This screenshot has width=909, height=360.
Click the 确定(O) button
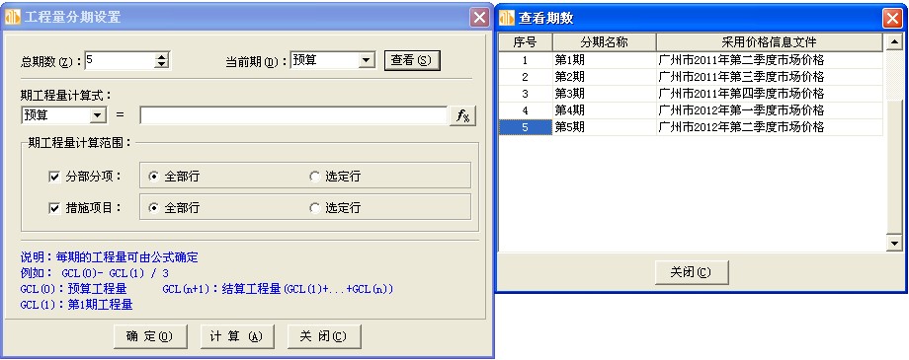click(x=150, y=336)
